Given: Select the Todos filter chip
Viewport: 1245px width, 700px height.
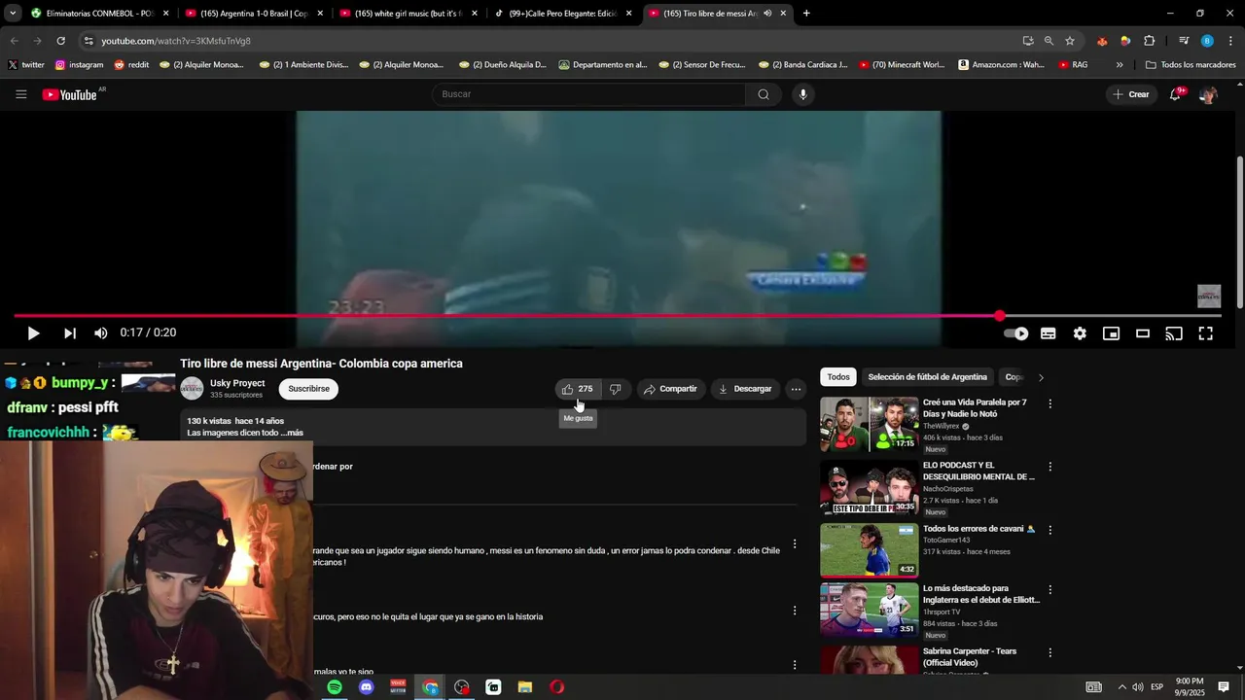Looking at the screenshot, I should pos(838,377).
